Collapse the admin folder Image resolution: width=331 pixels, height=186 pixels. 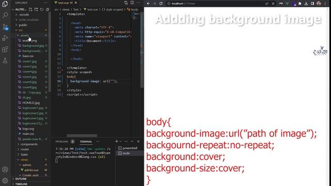(26, 165)
